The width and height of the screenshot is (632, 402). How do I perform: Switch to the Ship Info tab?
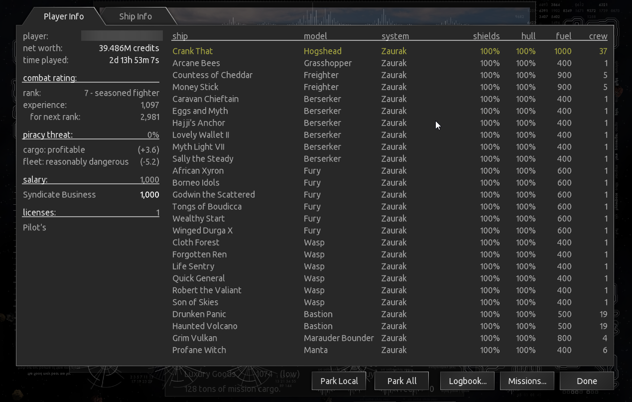(x=135, y=16)
